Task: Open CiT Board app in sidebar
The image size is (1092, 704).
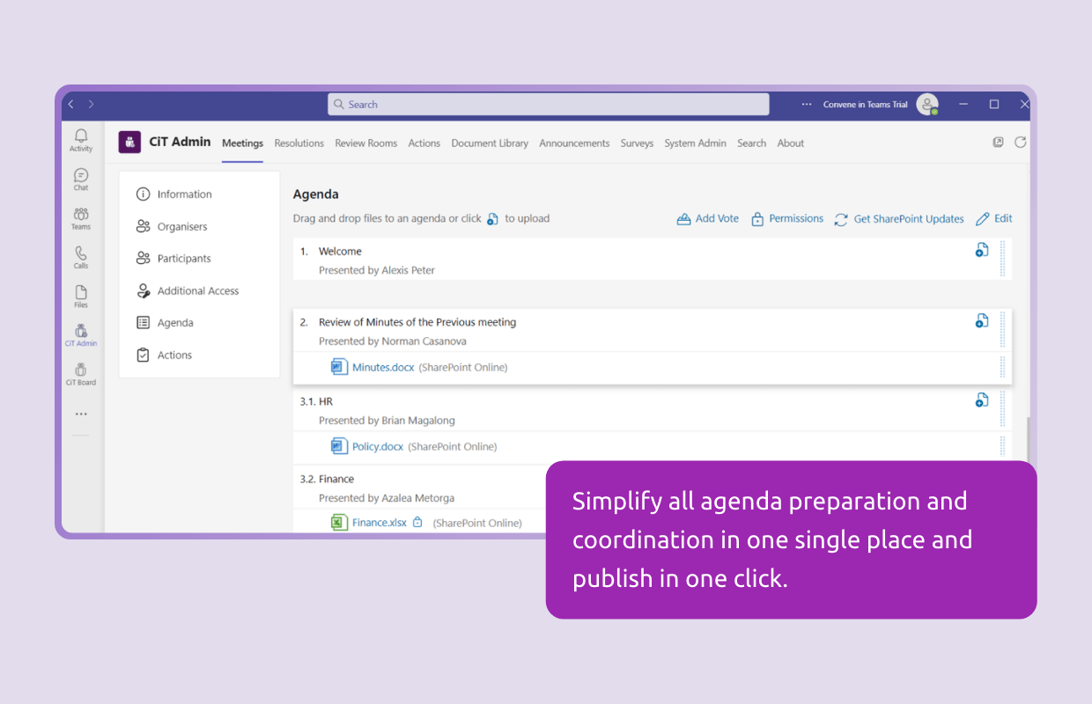Action: click(x=81, y=374)
